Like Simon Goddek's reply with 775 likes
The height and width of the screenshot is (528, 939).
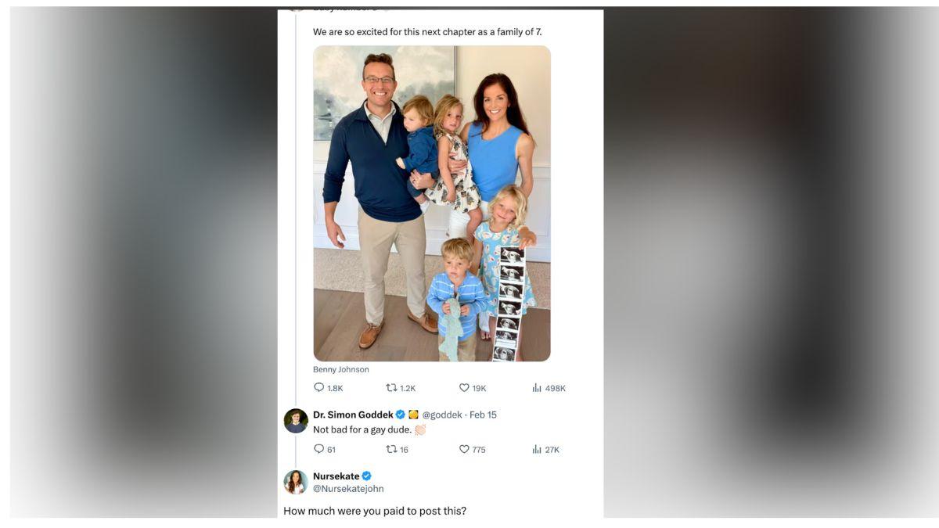coord(464,449)
